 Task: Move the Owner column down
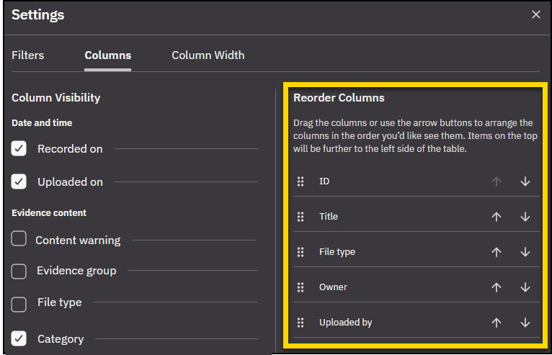[x=525, y=287]
